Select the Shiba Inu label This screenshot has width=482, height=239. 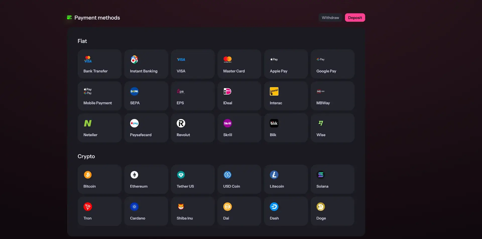click(185, 218)
